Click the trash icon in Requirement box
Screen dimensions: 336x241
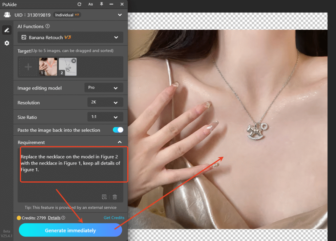coord(115,197)
